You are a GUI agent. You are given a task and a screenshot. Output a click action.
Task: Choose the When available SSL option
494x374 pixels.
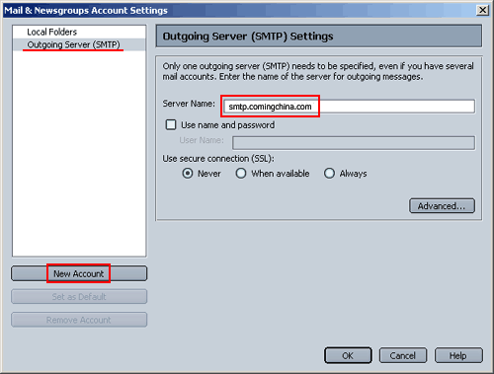pyautogui.click(x=241, y=174)
